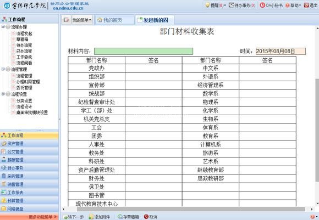Collapse the 流程办理 tree node
The height and width of the screenshot is (220, 319).
tap(3, 26)
